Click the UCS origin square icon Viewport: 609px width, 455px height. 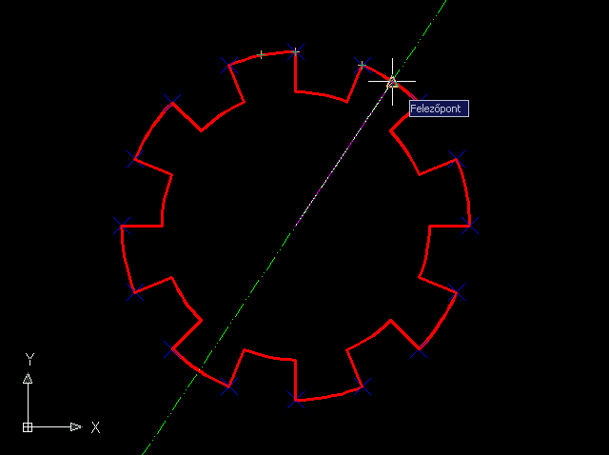pyautogui.click(x=28, y=427)
